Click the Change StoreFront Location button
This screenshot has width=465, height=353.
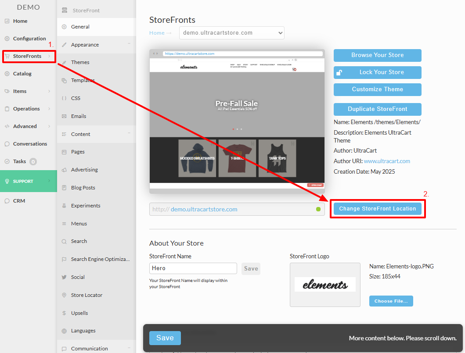[377, 209]
